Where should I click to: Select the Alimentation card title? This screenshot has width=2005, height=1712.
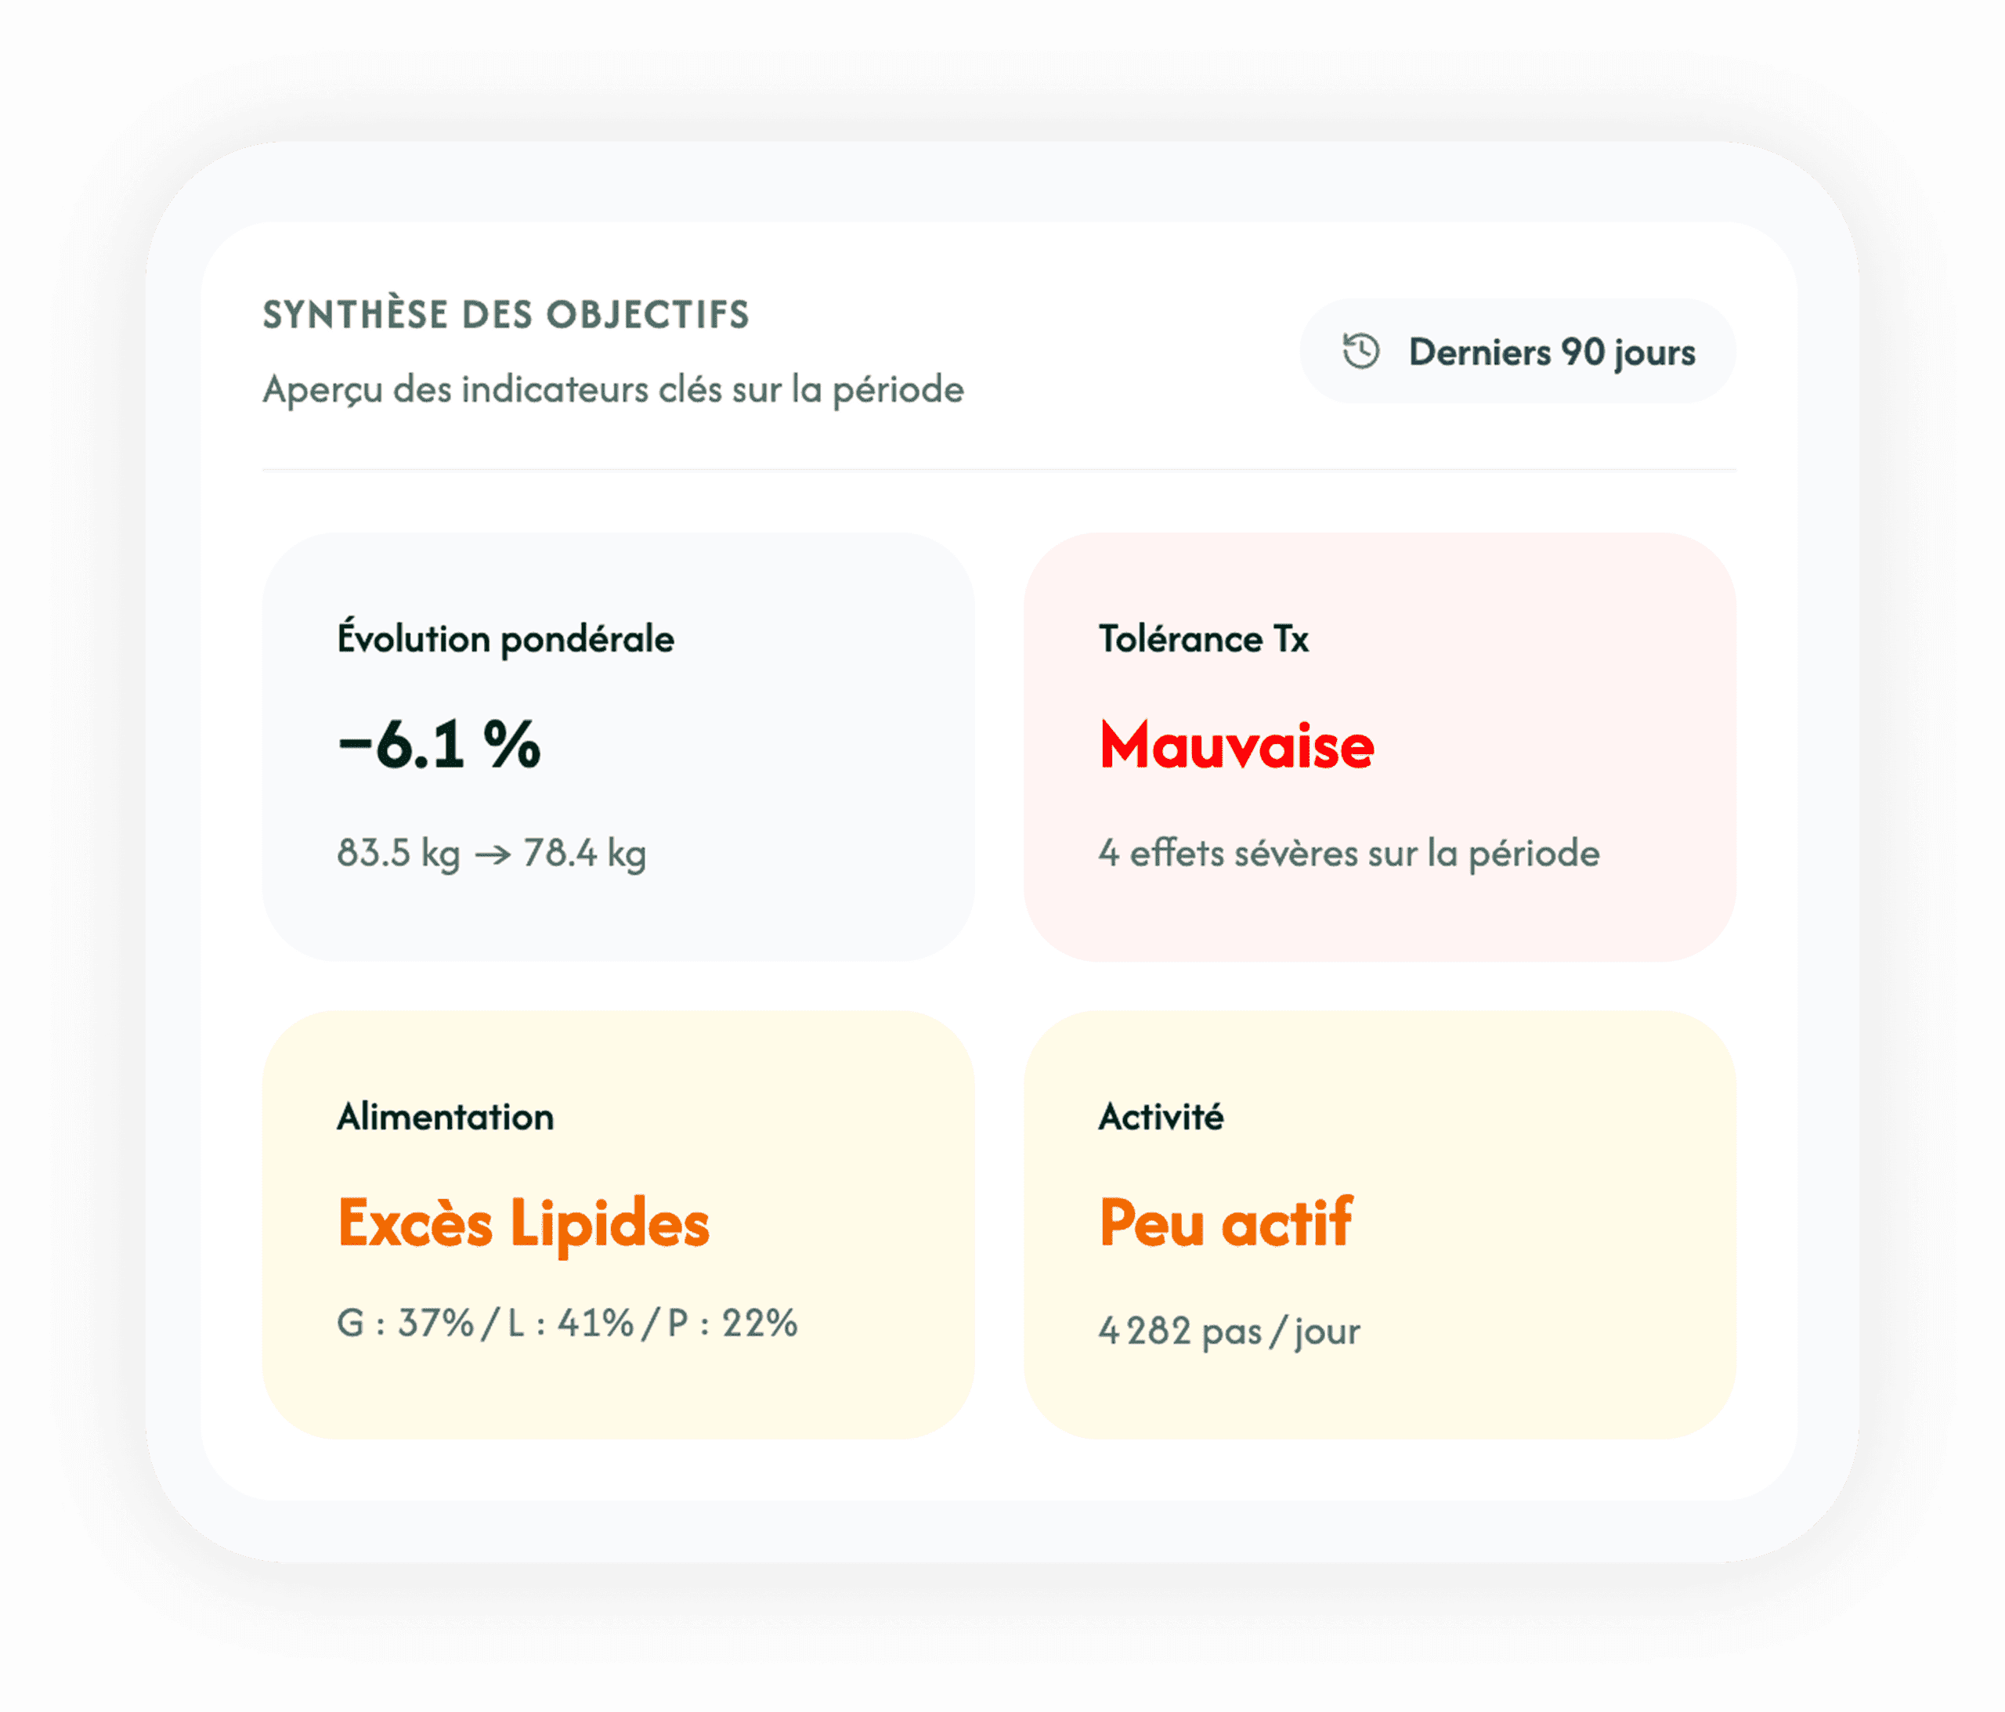click(x=445, y=1117)
